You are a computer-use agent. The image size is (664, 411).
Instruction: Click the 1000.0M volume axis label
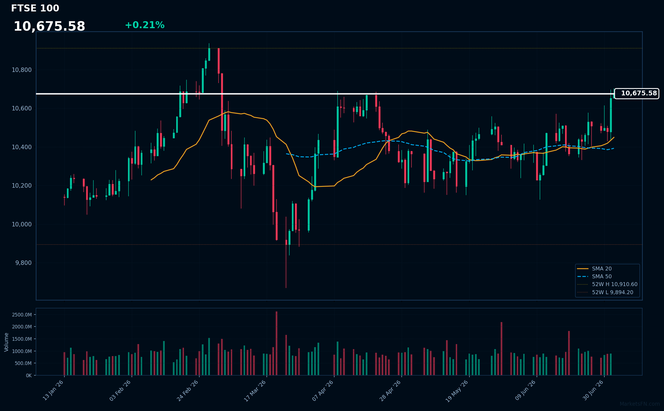[x=22, y=351]
